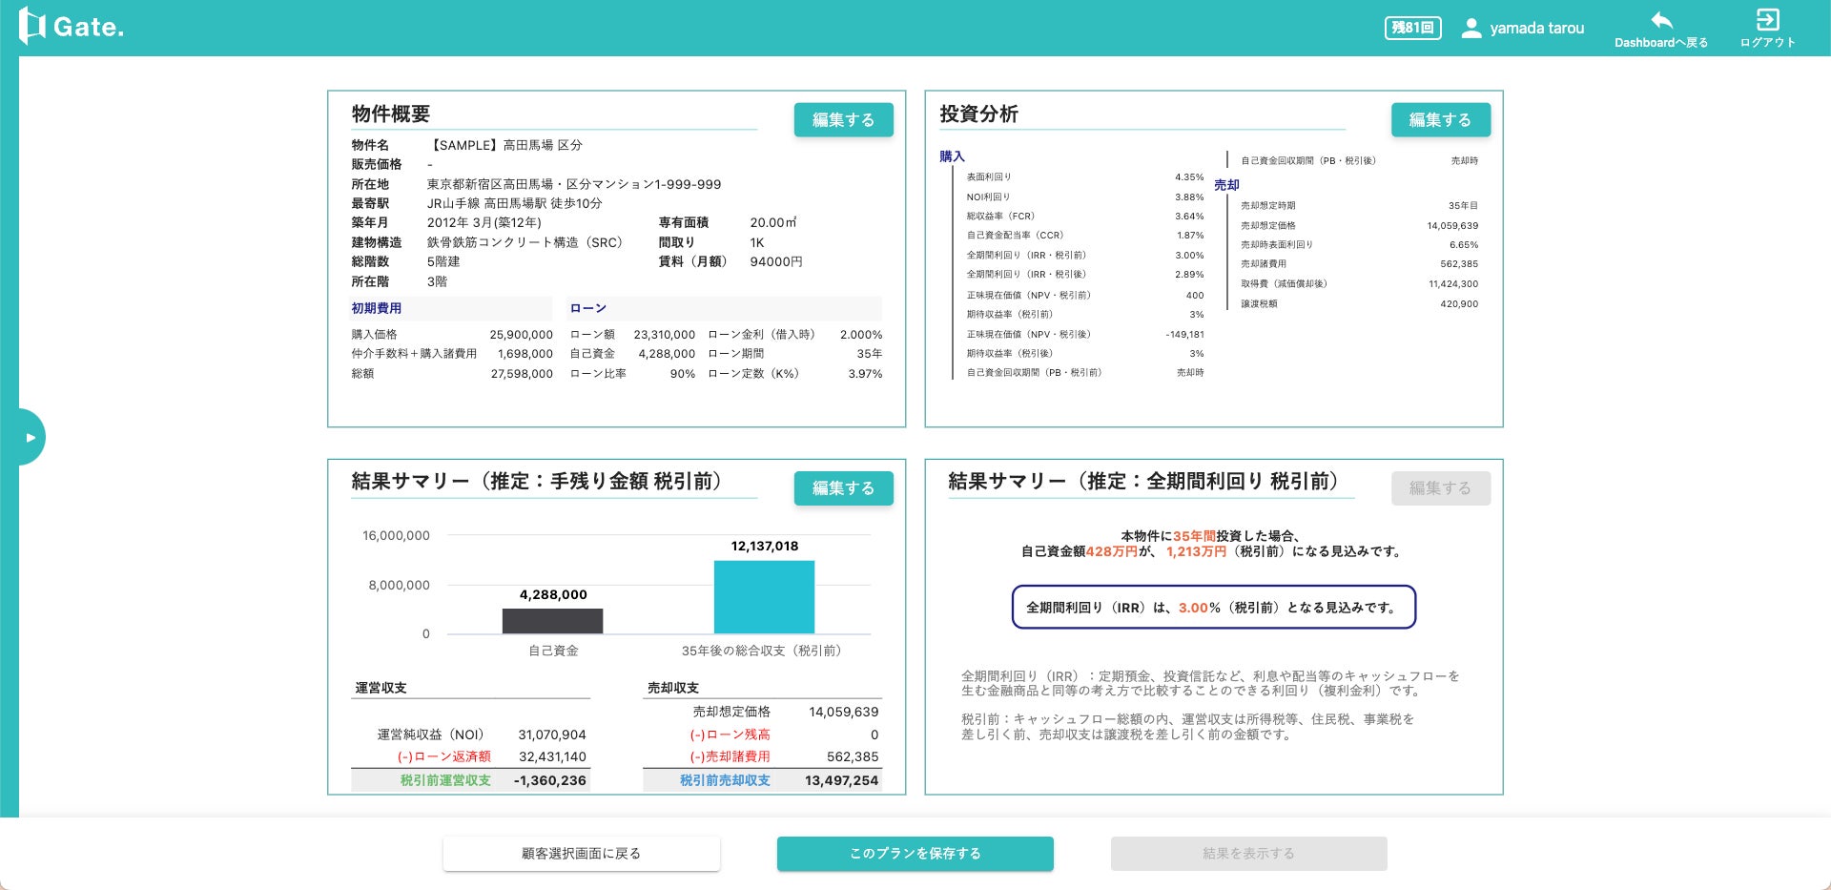Click the 表面利回り value 4.35%

pyautogui.click(x=1189, y=177)
